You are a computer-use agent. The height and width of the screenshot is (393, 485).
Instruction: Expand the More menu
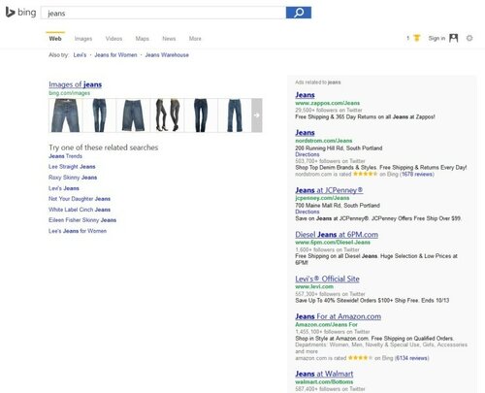(195, 39)
